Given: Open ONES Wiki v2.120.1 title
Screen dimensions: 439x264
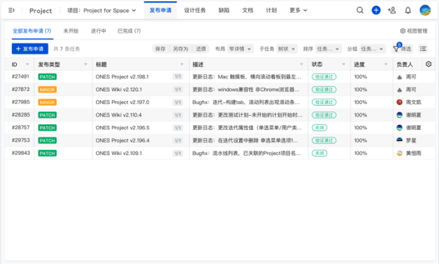Looking at the screenshot, I should (x=119, y=90).
